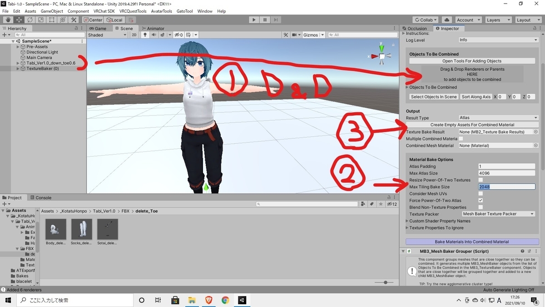The image size is (545, 307).
Task: Toggle grid snapping icon next to Local
Action: (x=131, y=20)
